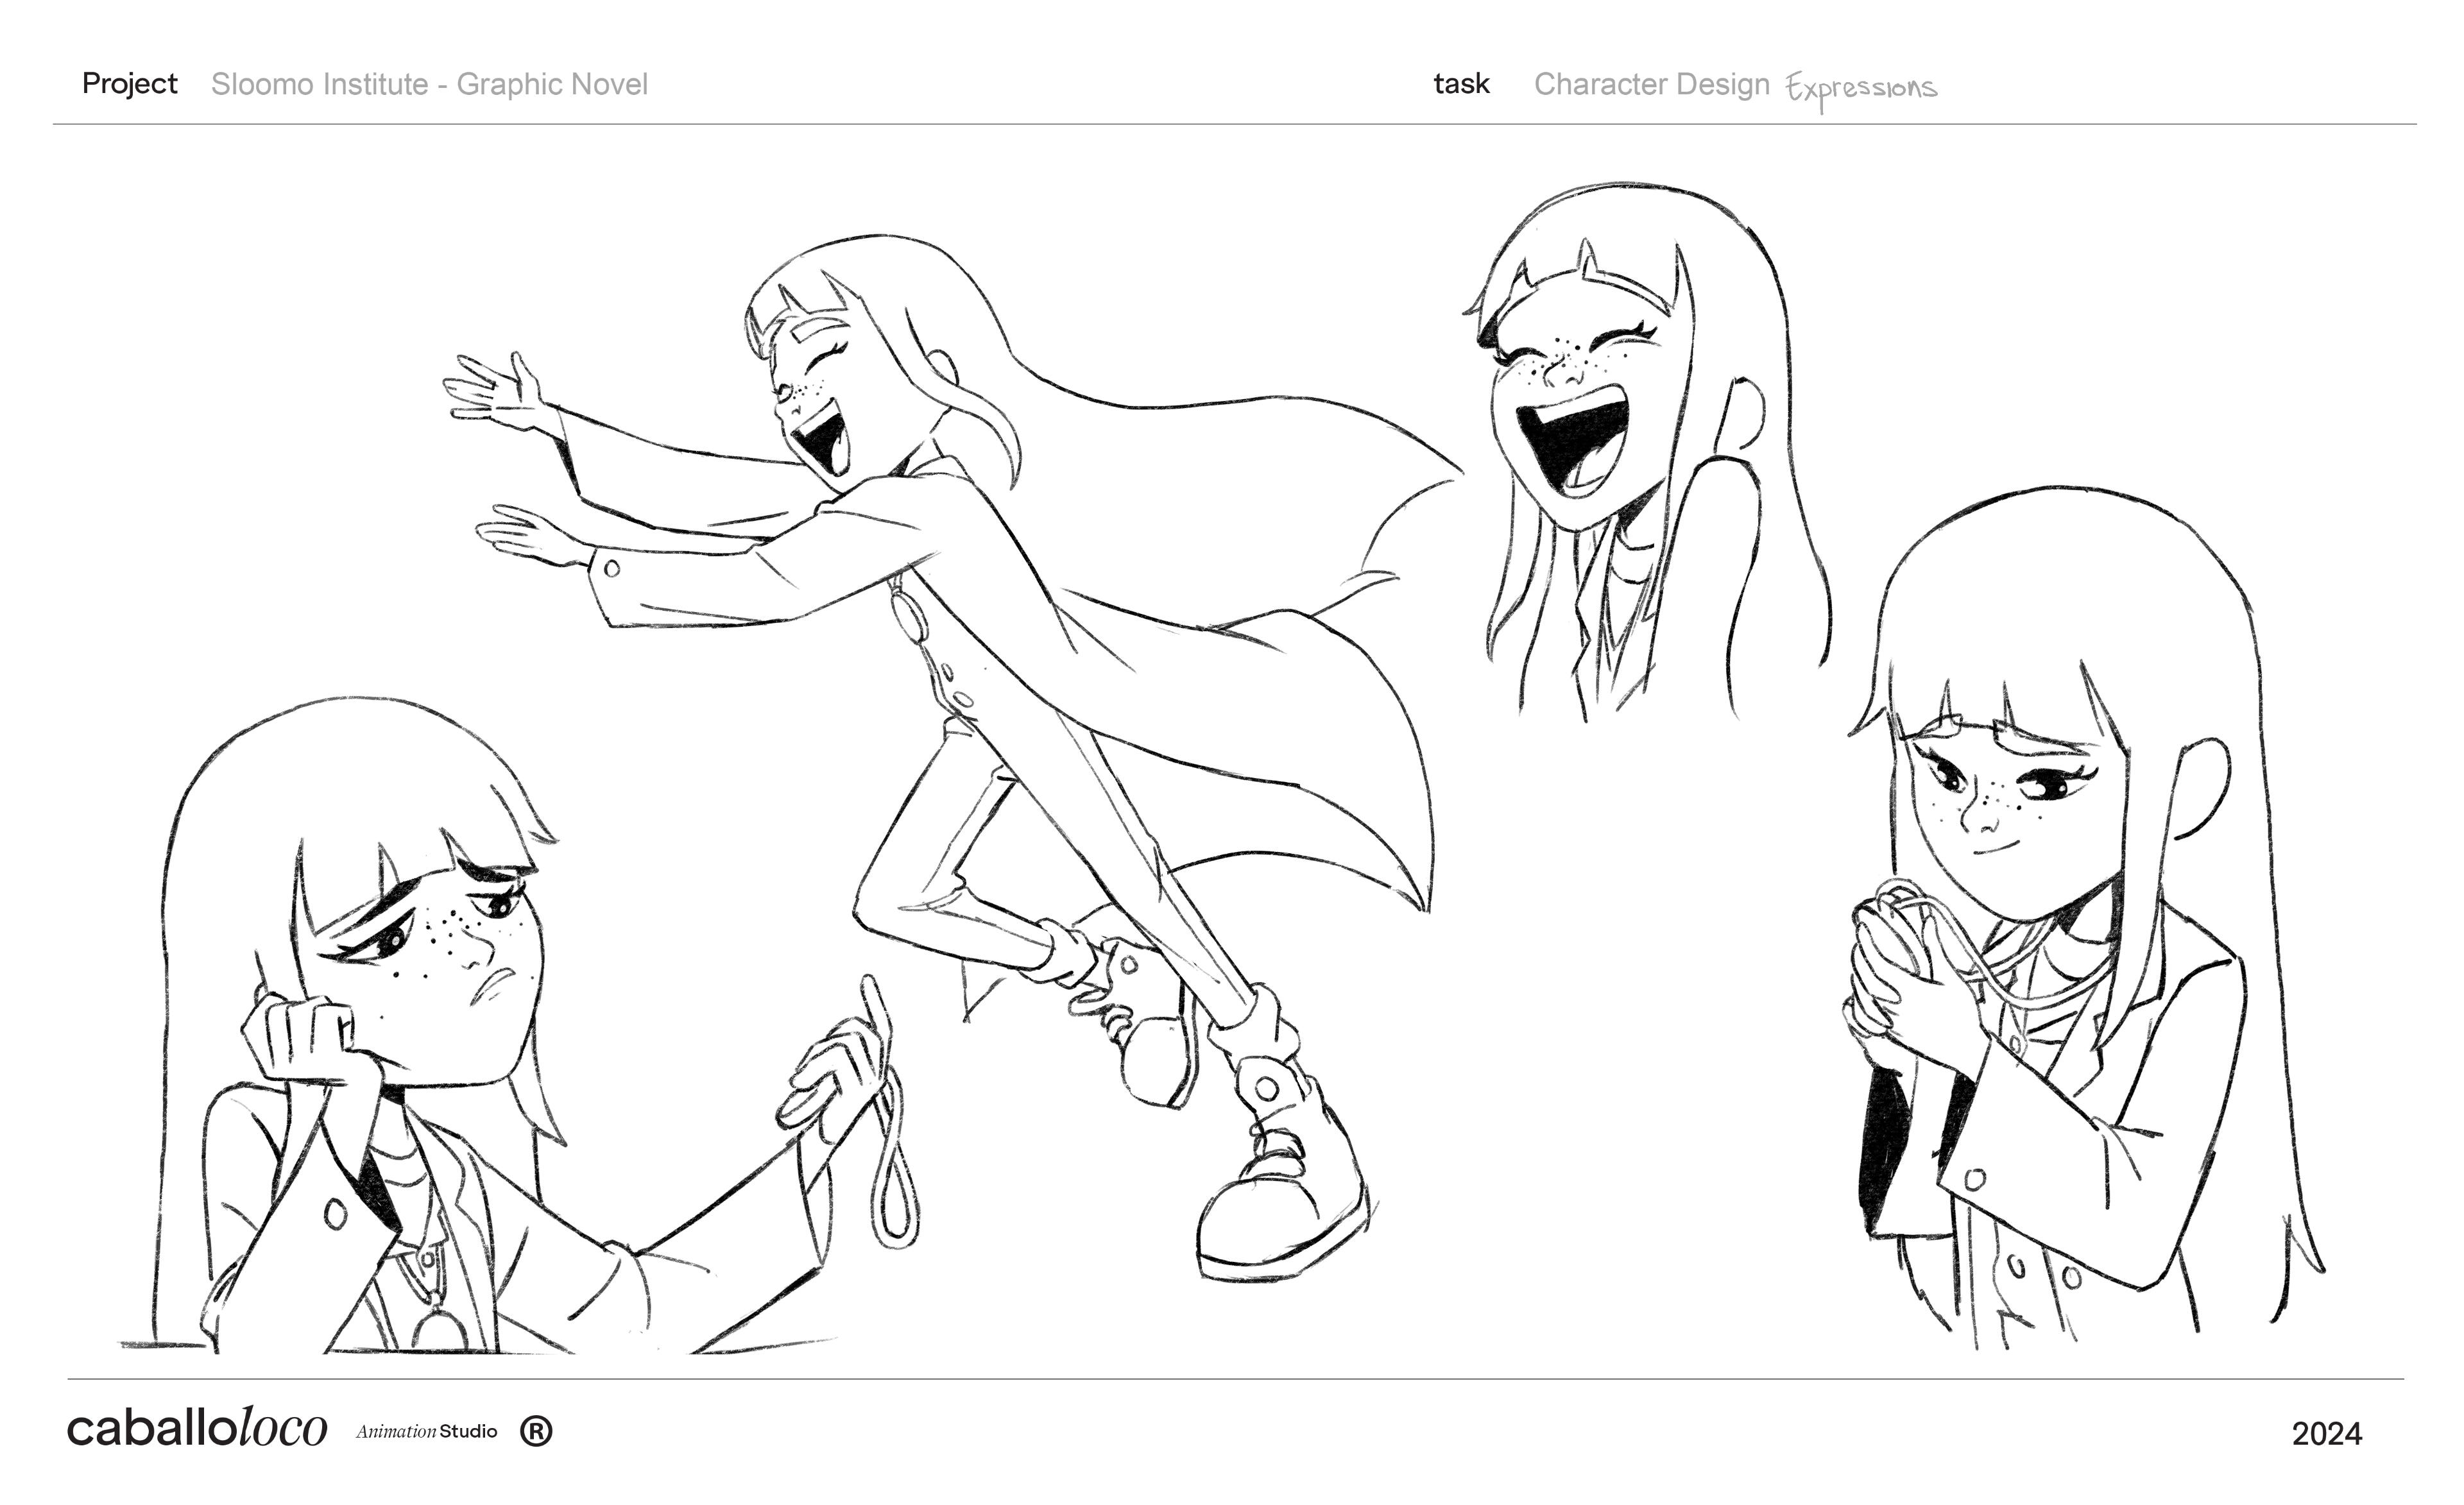
Task: Click 'Sloomo Institute - Graphic Novel' title text
Action: click(429, 84)
